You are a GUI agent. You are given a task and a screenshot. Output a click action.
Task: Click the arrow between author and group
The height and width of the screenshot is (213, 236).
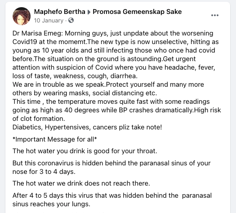[x=89, y=12]
